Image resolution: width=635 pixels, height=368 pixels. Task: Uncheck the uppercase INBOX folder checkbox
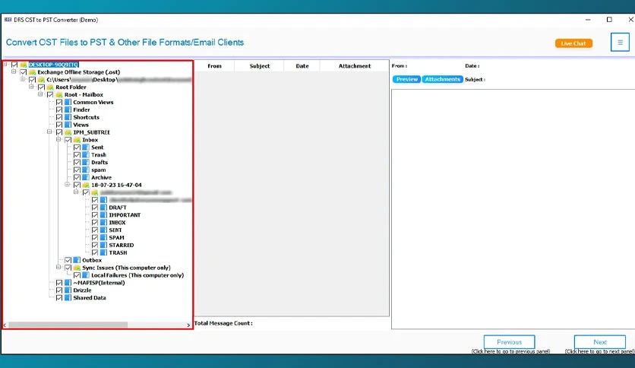pos(95,222)
